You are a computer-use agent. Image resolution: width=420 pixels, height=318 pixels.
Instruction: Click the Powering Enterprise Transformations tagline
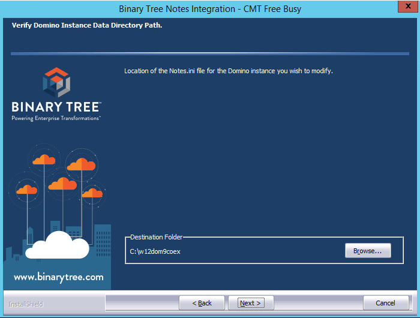pos(56,118)
